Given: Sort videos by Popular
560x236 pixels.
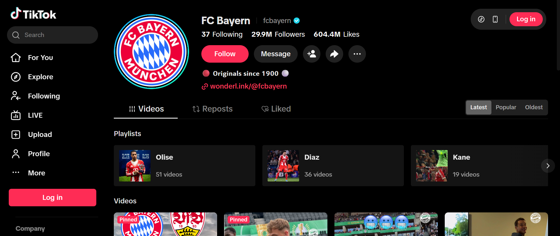Looking at the screenshot, I should point(506,108).
